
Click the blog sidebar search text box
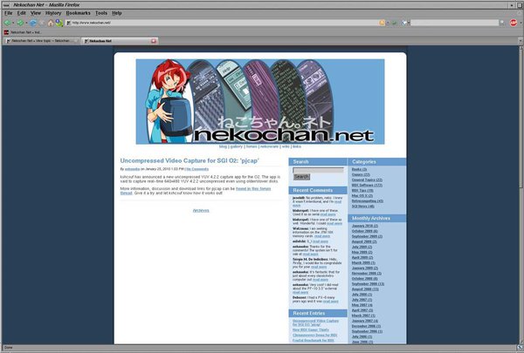tap(318, 170)
